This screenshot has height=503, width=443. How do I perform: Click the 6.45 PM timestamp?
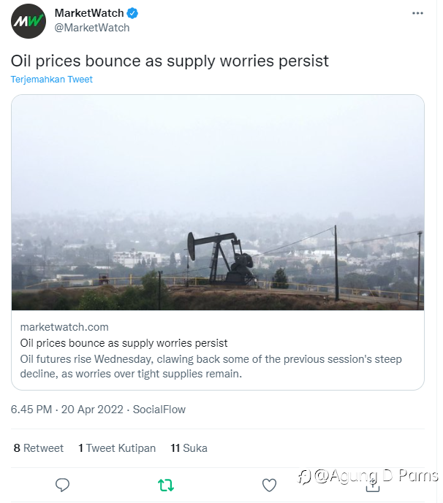[30, 410]
